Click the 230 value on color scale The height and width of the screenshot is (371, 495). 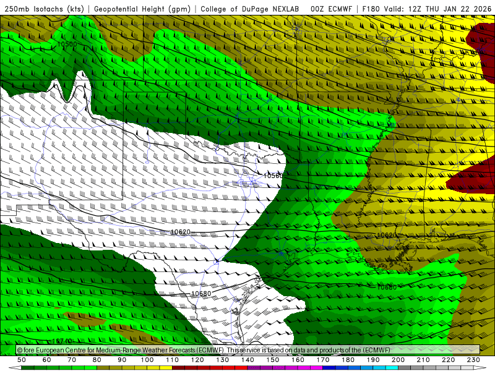(473, 360)
